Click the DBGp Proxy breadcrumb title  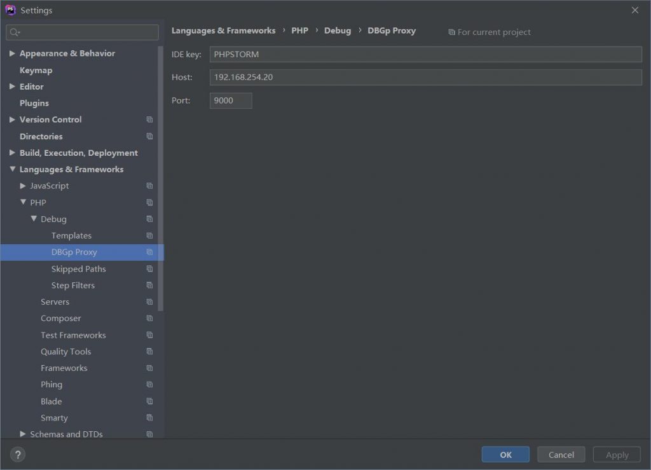pyautogui.click(x=392, y=31)
